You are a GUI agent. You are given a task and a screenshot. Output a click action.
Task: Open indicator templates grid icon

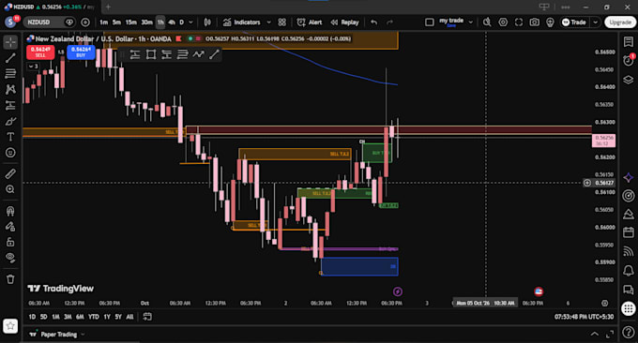tap(282, 22)
